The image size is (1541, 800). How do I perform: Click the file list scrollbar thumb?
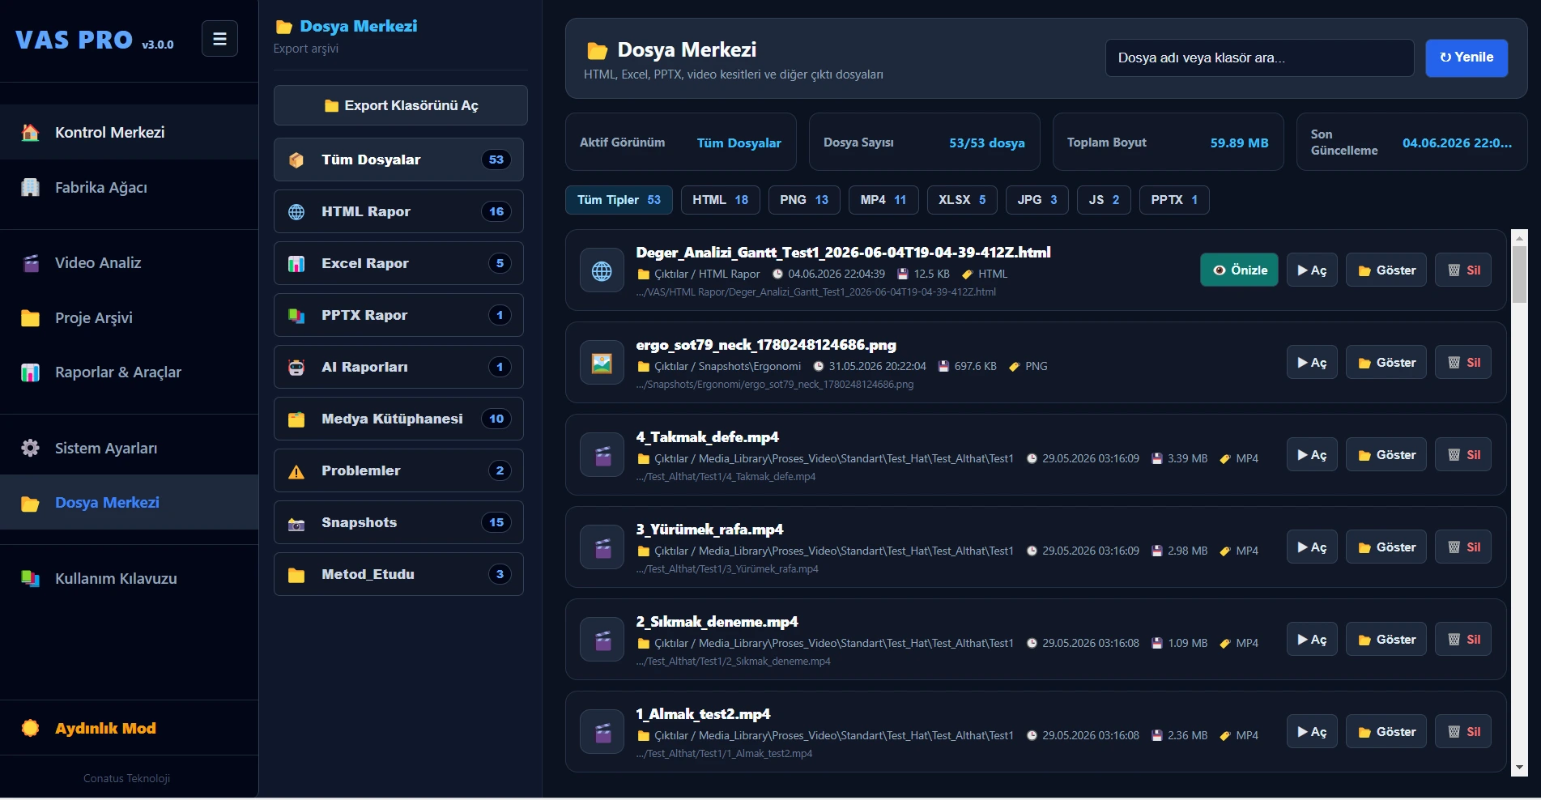[x=1519, y=274]
